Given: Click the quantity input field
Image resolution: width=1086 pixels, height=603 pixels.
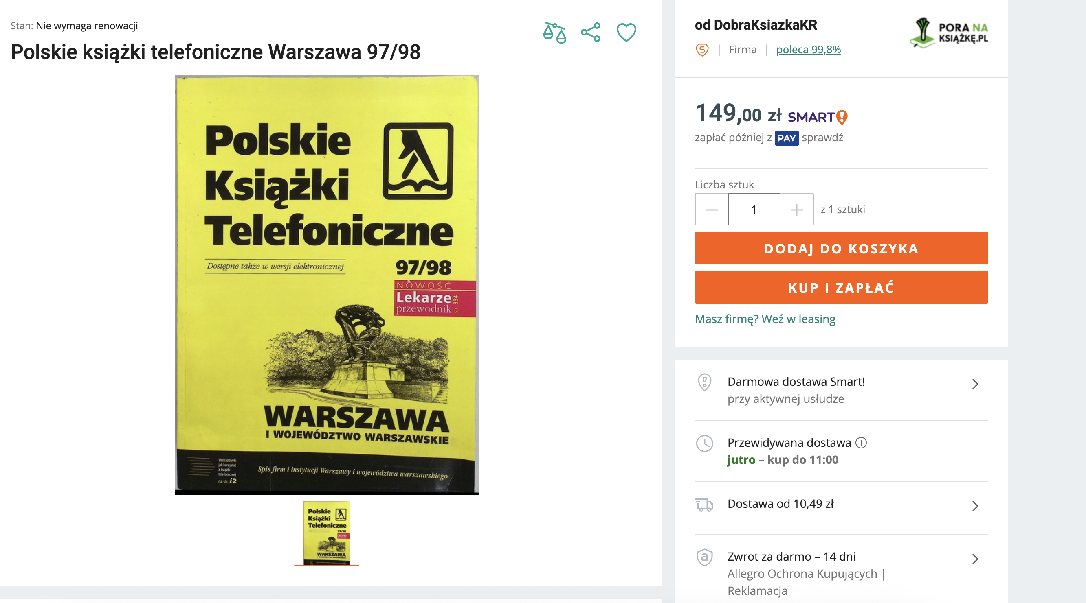Looking at the screenshot, I should point(754,209).
